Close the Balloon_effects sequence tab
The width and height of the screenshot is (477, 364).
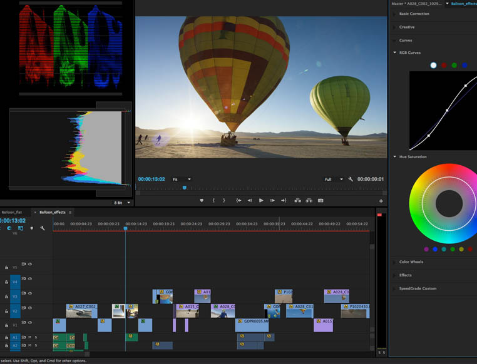coord(35,213)
